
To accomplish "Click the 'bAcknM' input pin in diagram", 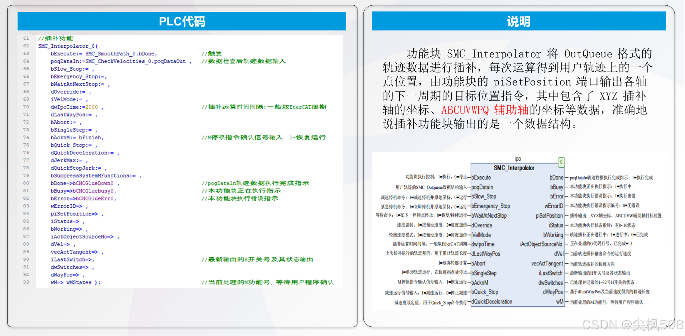I will point(480,283).
